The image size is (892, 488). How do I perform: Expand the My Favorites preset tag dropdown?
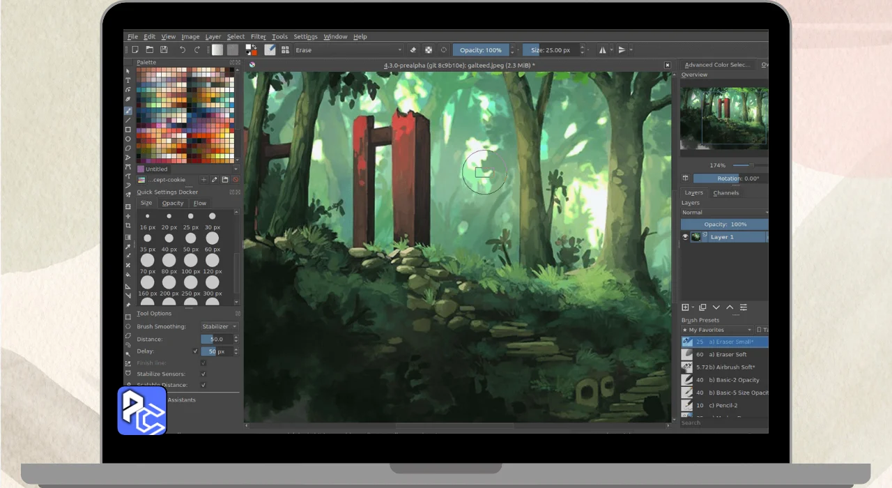click(717, 330)
